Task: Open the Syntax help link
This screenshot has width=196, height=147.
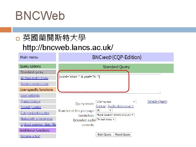Action: (x=101, y=106)
